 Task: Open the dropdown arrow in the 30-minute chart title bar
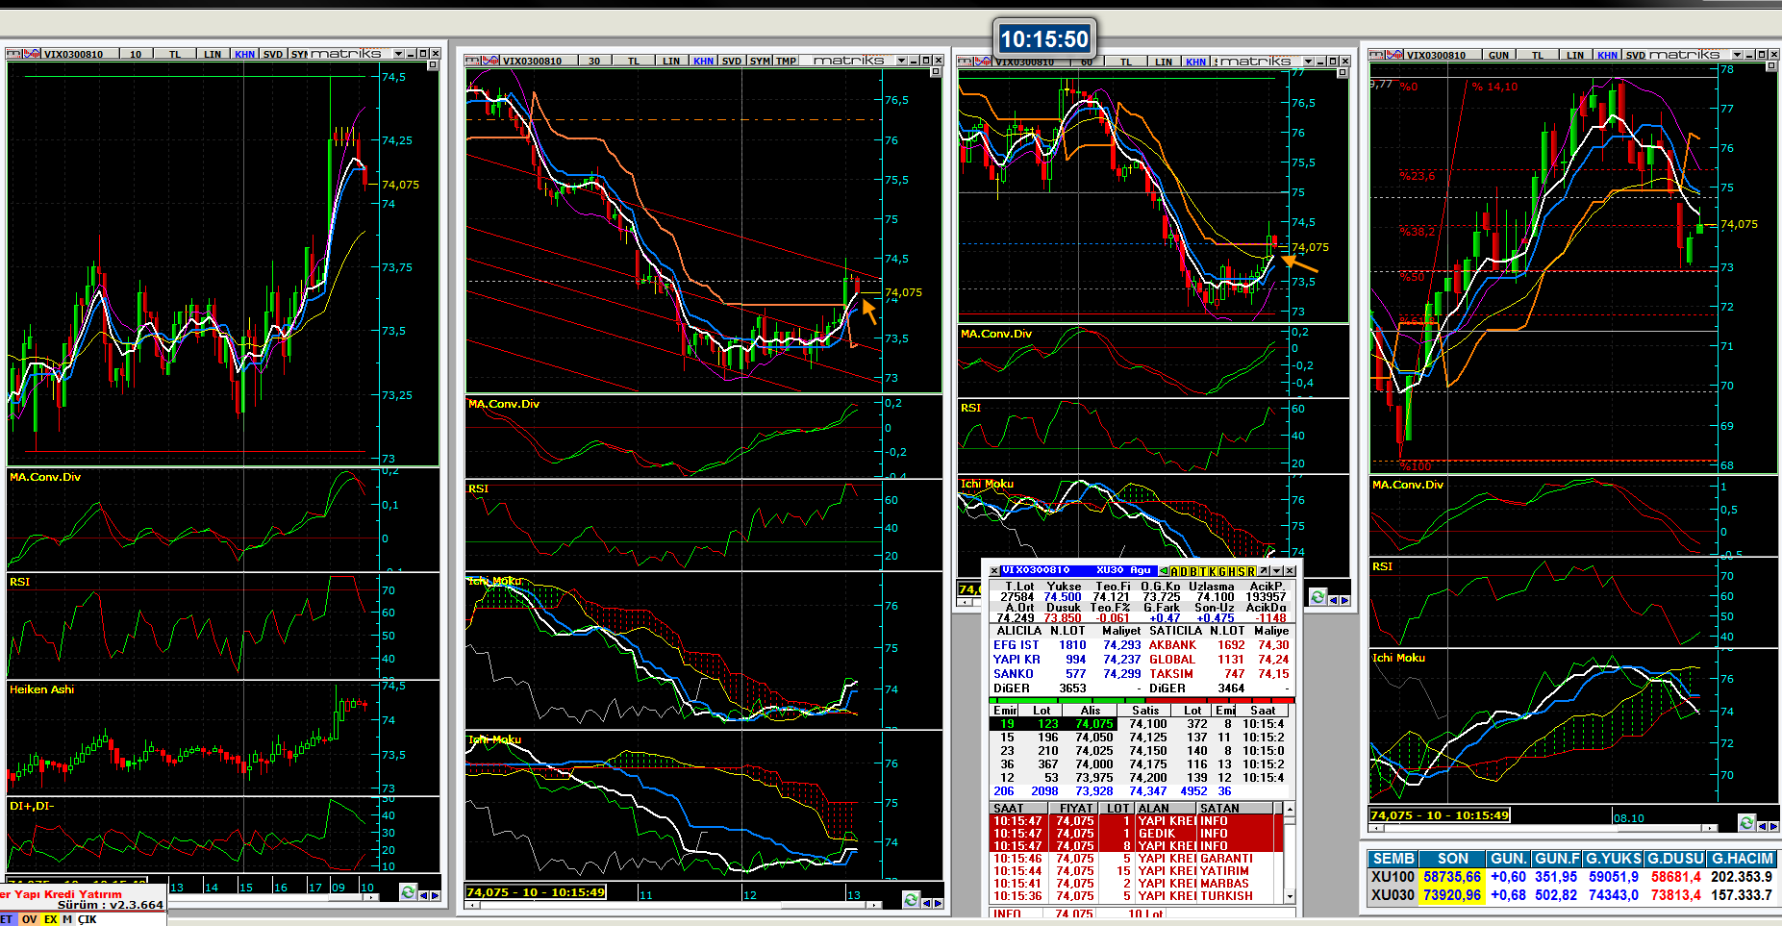[x=901, y=61]
